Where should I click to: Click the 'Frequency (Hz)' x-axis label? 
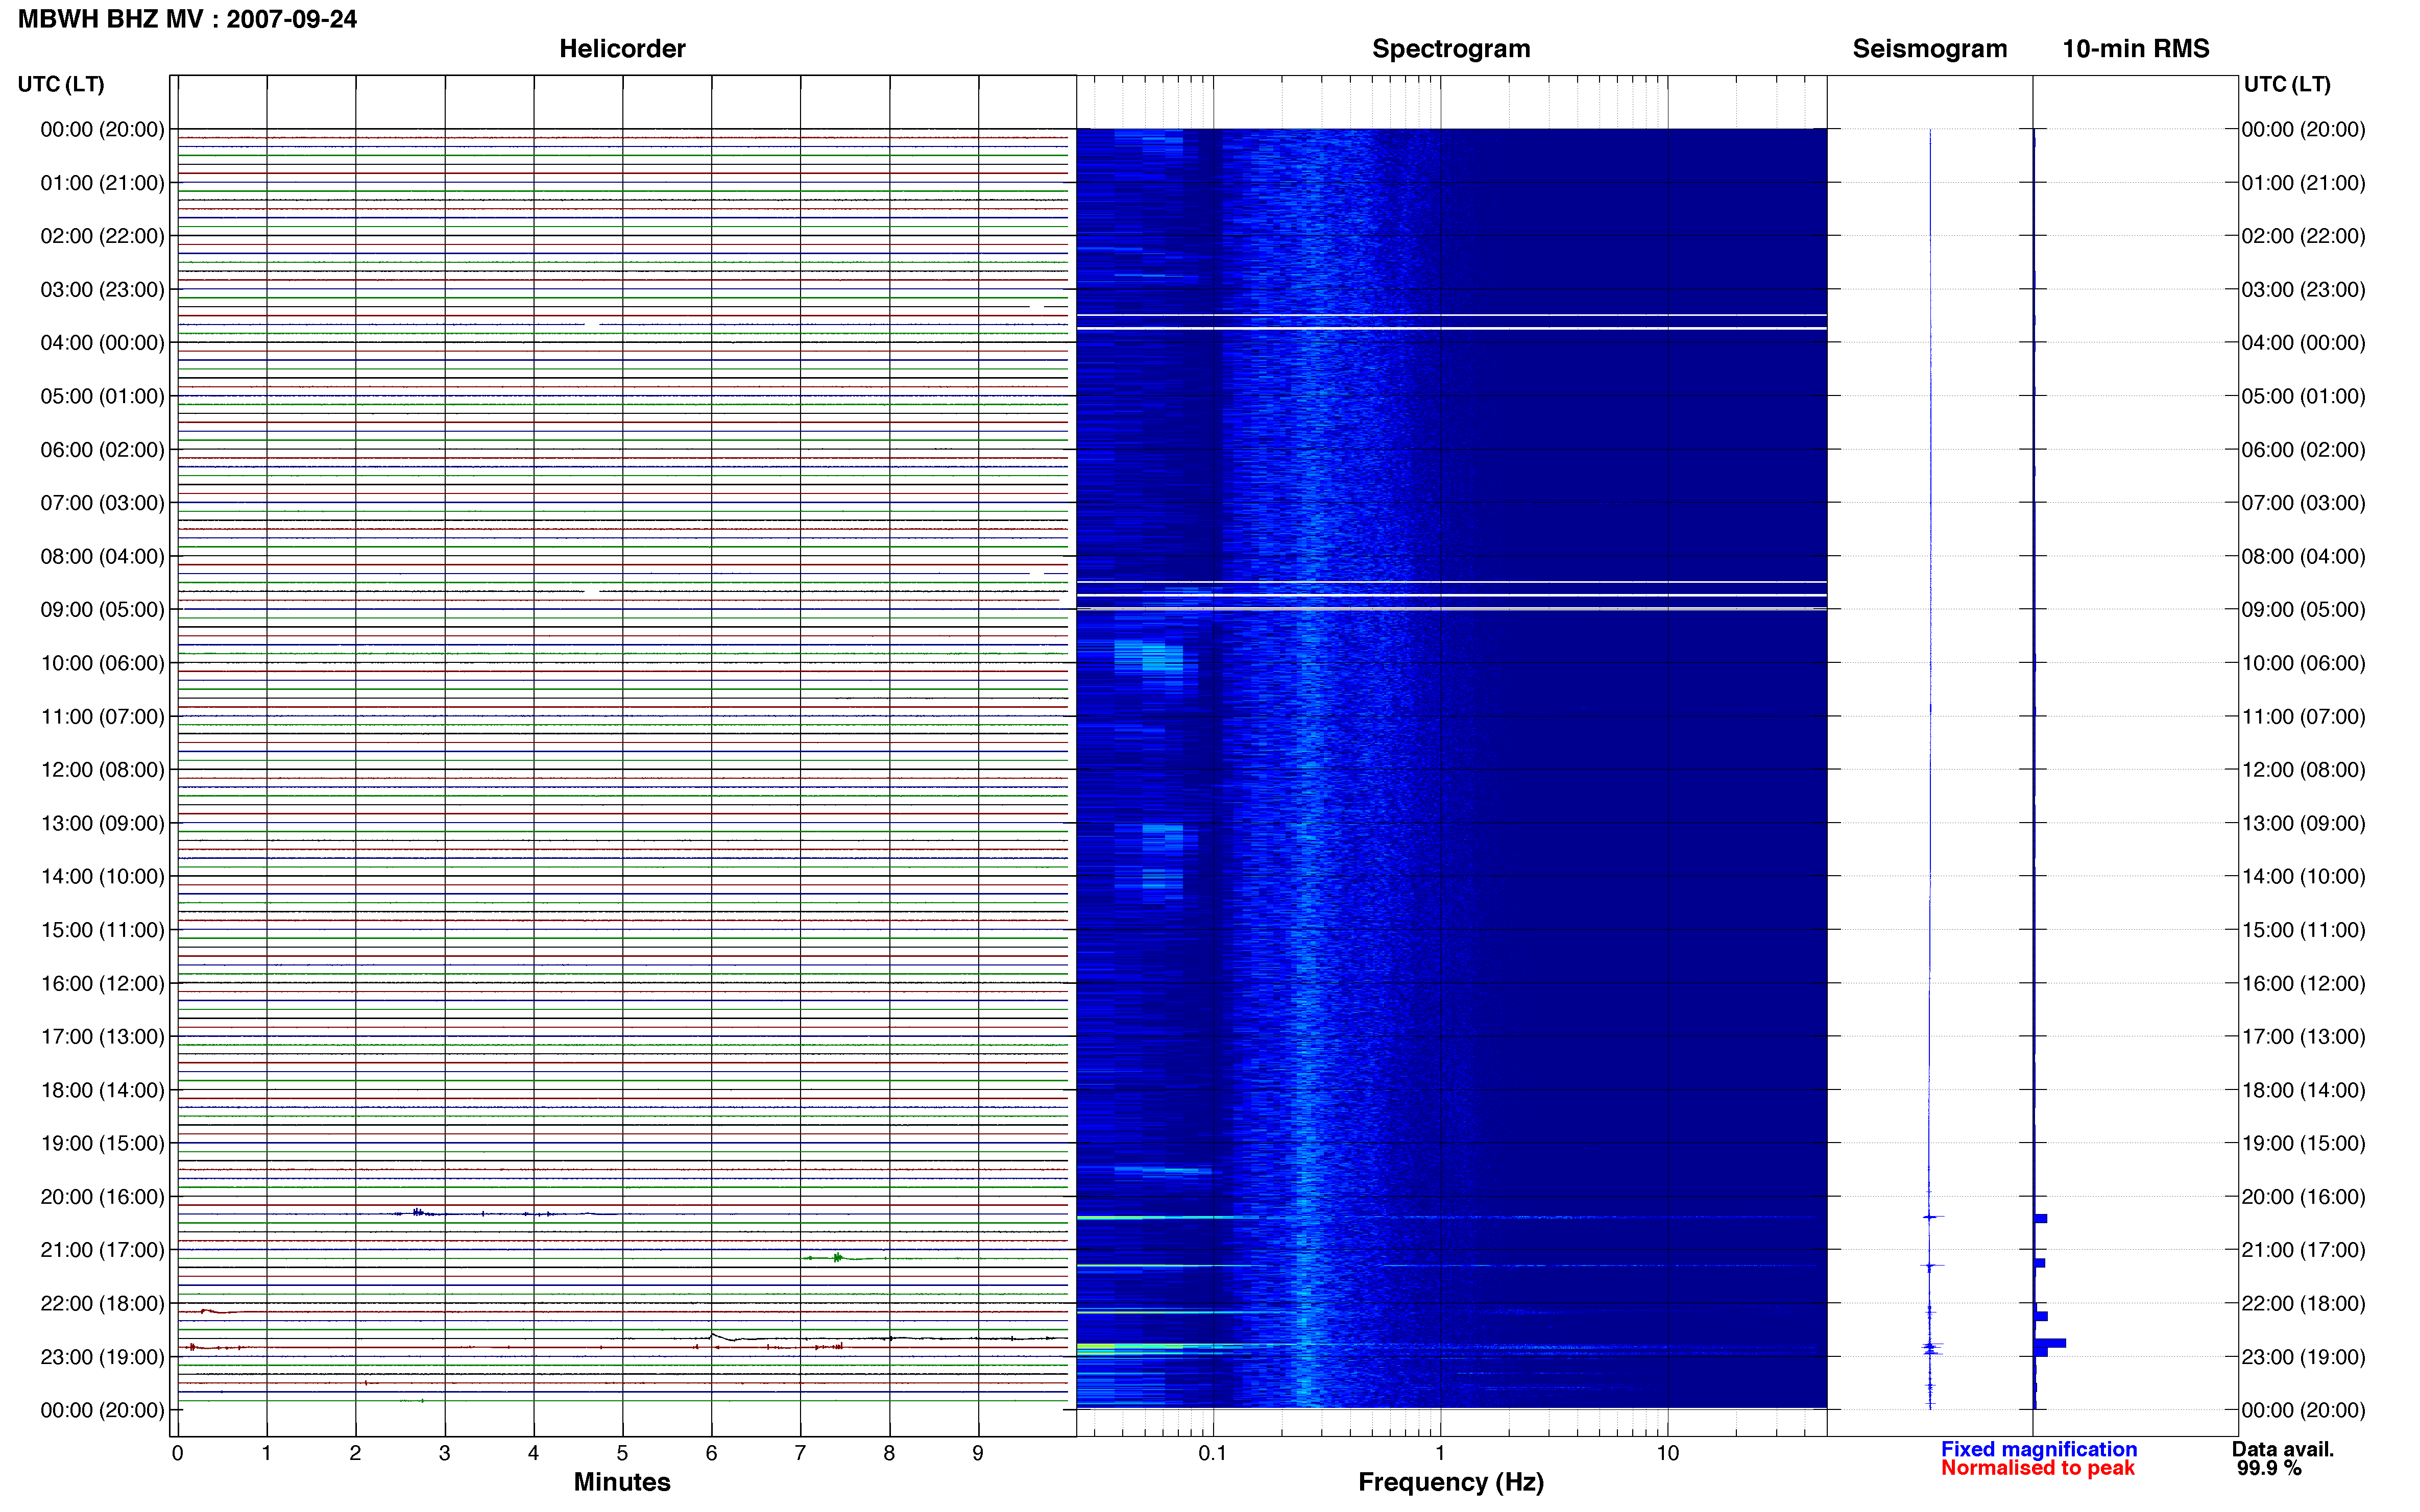point(1450,1482)
